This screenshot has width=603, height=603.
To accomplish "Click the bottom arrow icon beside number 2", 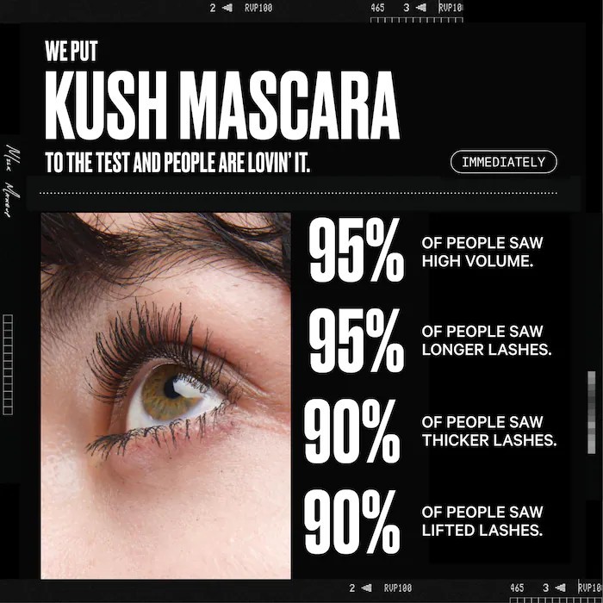I will coord(367,588).
